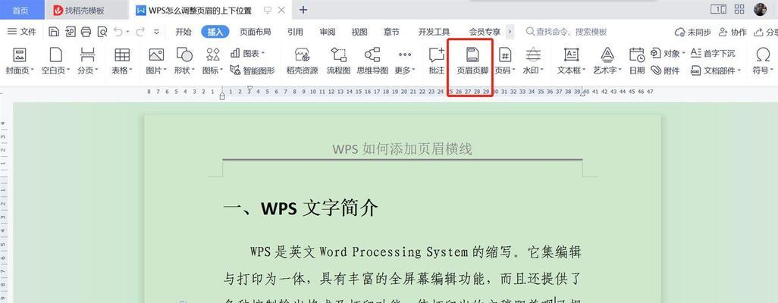The image size is (778, 303).
Task: Click the header text WPS 如何添加页眉横线
Action: (x=402, y=148)
